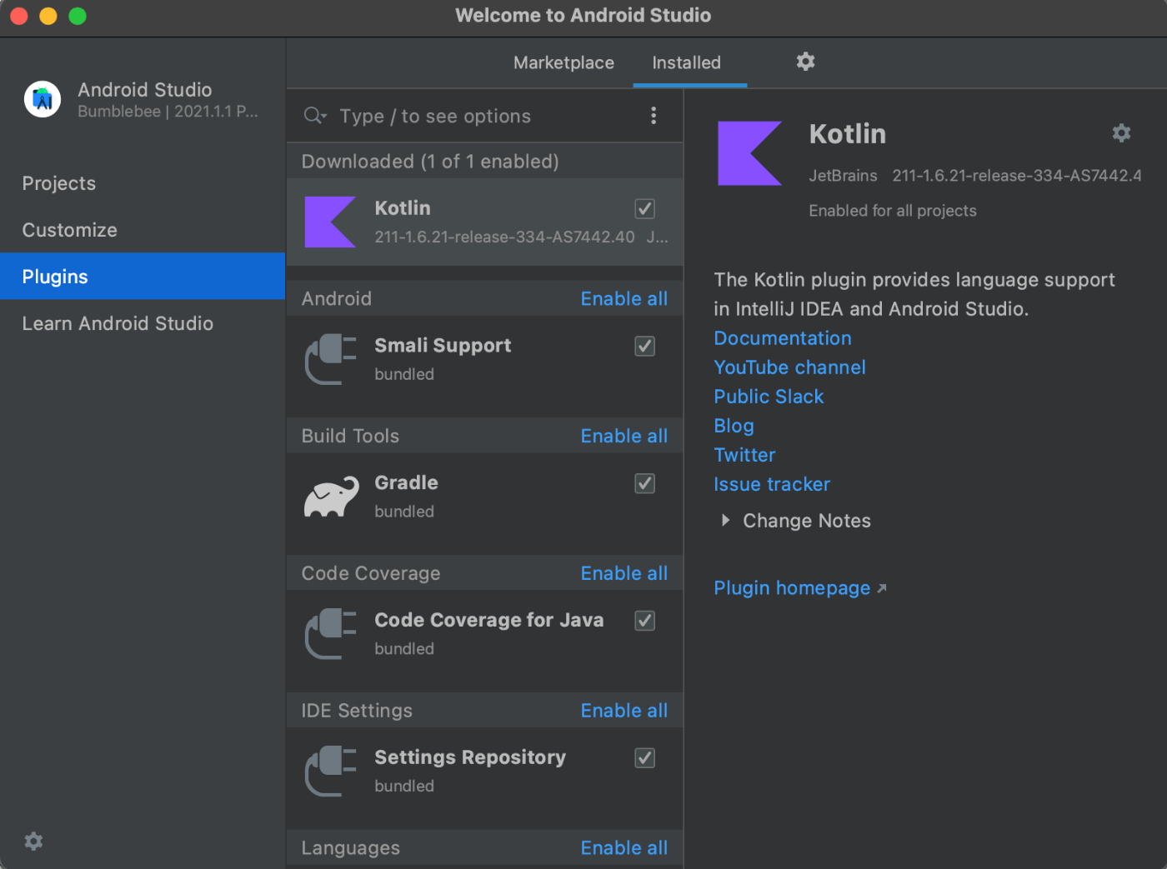Click the Gradle elephant icon
The width and height of the screenshot is (1167, 869).
[x=331, y=497]
